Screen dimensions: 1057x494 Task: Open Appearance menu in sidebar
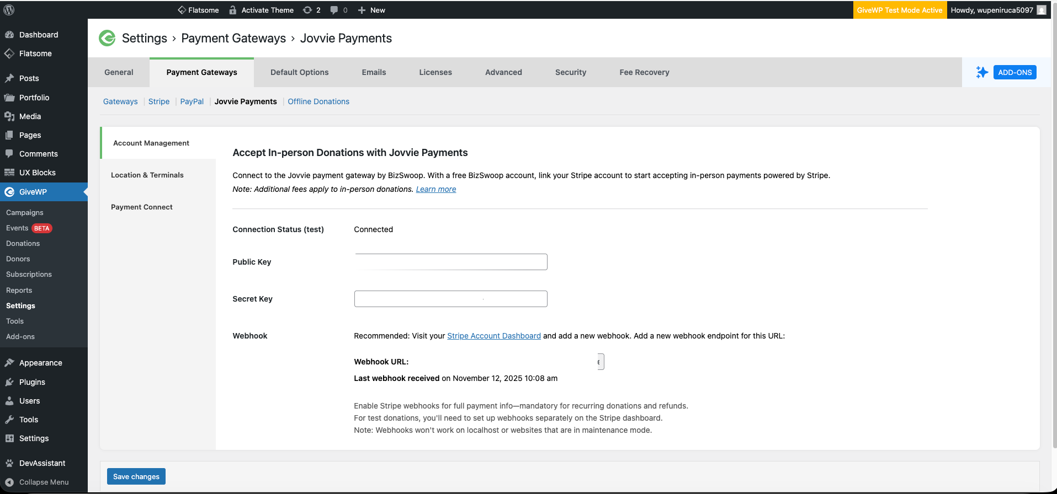pos(40,363)
